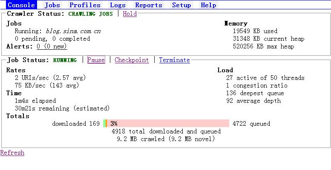
Task: Click the '136 deepest queue' text
Action: (255, 93)
